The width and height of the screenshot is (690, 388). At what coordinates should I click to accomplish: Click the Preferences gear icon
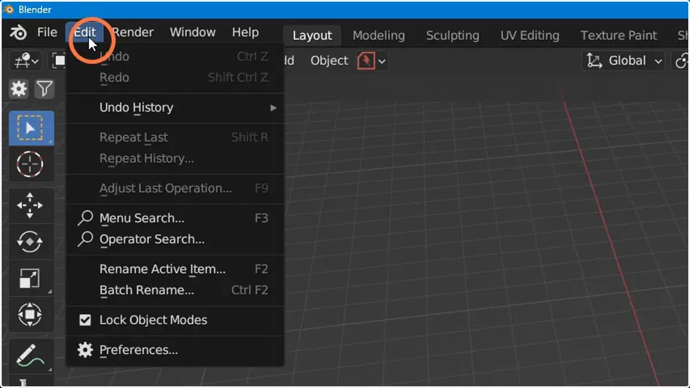coord(85,350)
